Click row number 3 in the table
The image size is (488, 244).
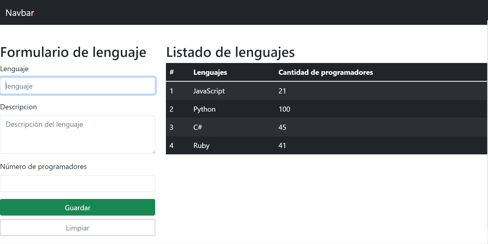coord(171,127)
